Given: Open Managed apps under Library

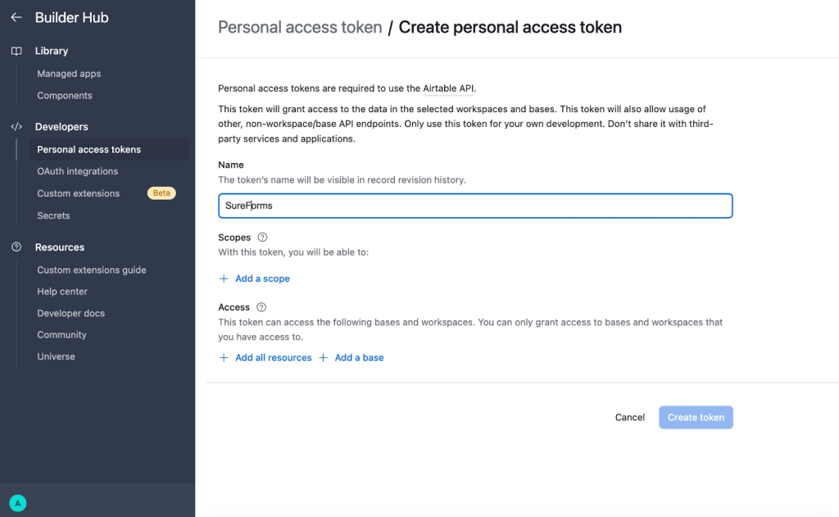Looking at the screenshot, I should pos(69,73).
